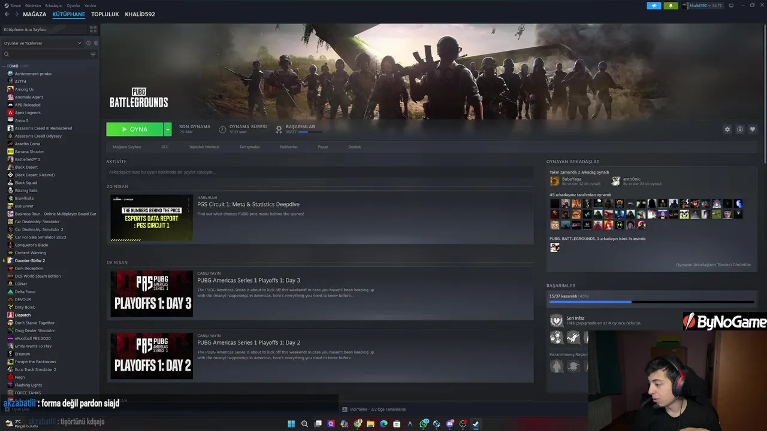The image size is (767, 431).
Task: Collapse the TÜMÜ game category
Action: [4, 66]
